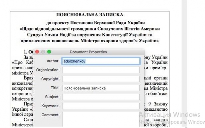Click the empty Subject input field

(x=101, y=97)
